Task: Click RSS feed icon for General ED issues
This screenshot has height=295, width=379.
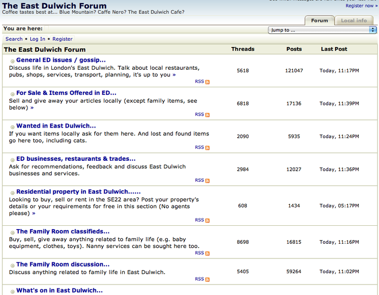Action: (208, 82)
